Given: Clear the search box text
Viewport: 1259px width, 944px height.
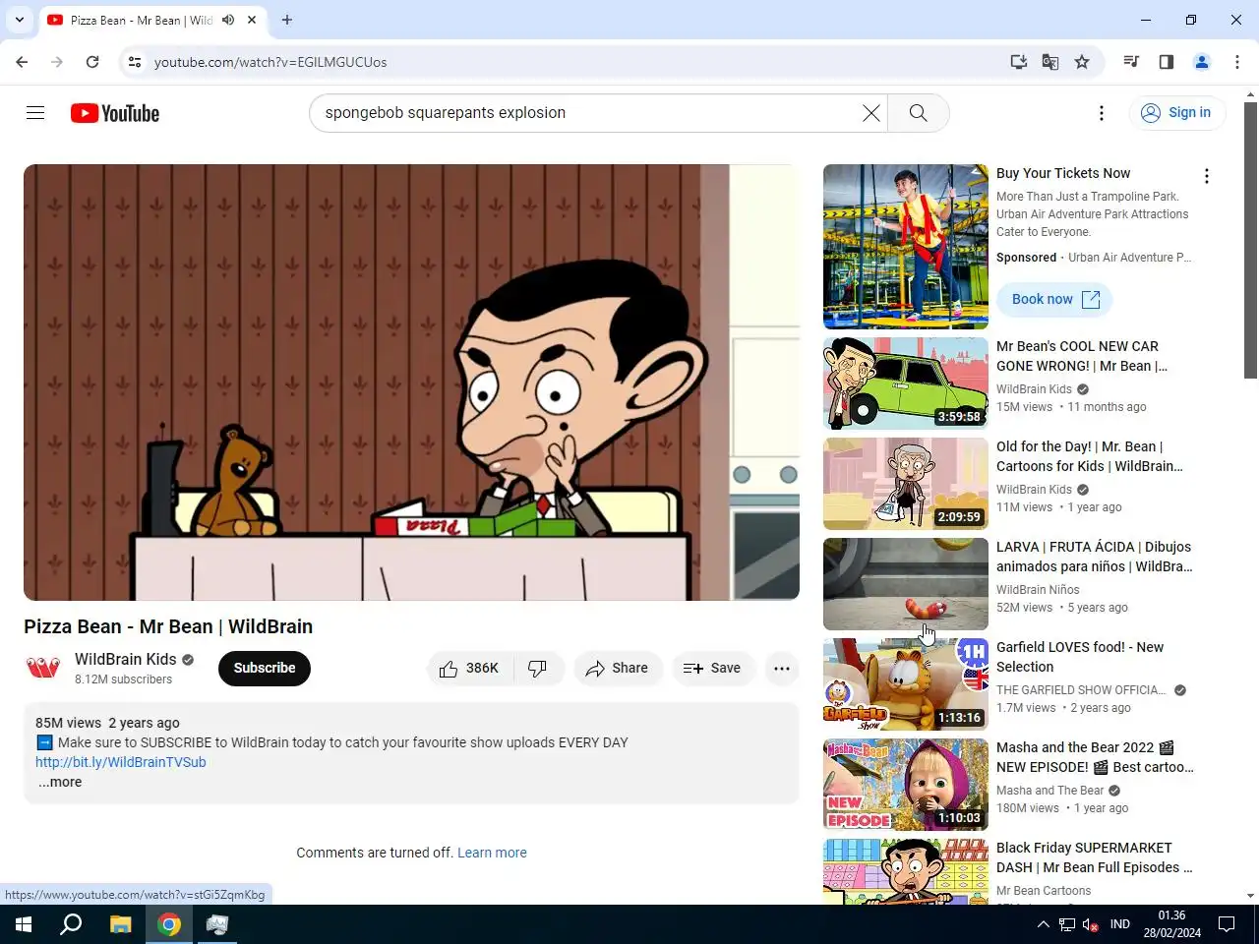Looking at the screenshot, I should (x=870, y=113).
